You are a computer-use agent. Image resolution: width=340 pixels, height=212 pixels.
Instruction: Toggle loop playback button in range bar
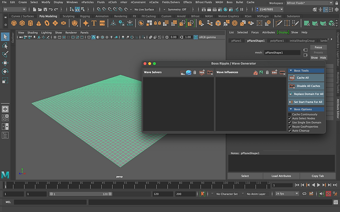304,194
